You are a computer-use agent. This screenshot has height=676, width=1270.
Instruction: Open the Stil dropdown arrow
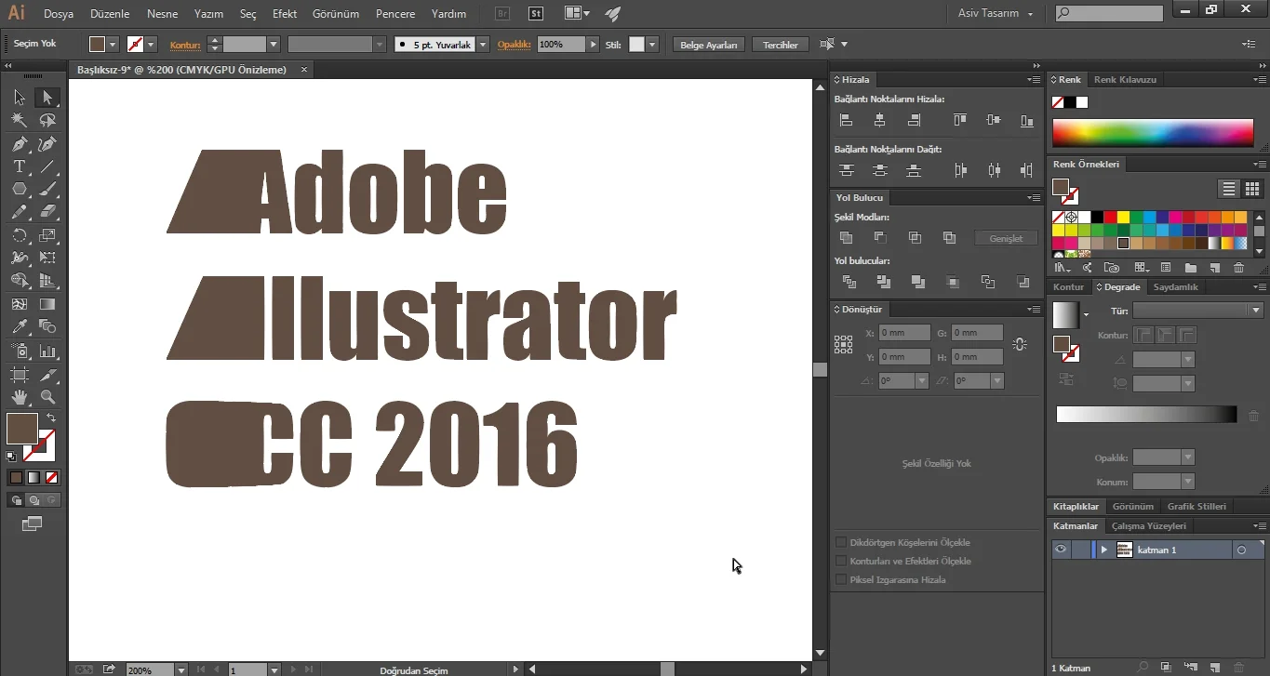pos(652,44)
